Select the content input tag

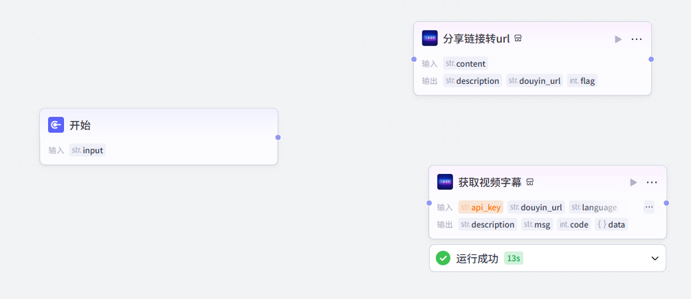coord(465,63)
